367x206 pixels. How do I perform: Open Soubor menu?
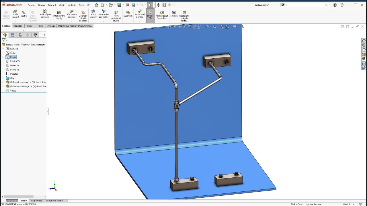coord(32,5)
